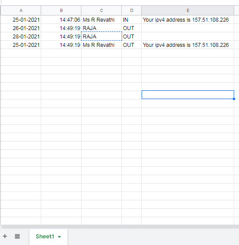Screen dimensions: 239x245
Task: Select cell with date 28-01-2021
Action: (21, 37)
